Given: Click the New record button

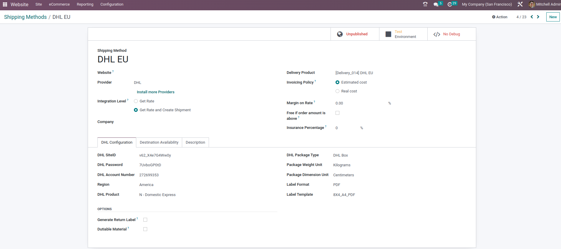Looking at the screenshot, I should (x=553, y=17).
